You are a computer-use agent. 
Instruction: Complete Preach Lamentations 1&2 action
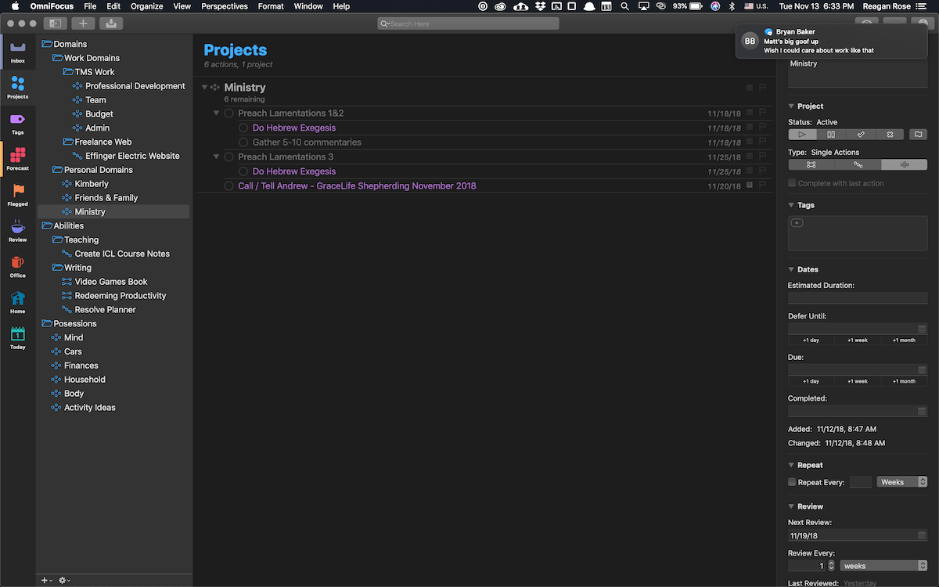click(229, 113)
